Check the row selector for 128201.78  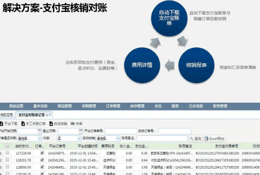[x=7, y=160]
